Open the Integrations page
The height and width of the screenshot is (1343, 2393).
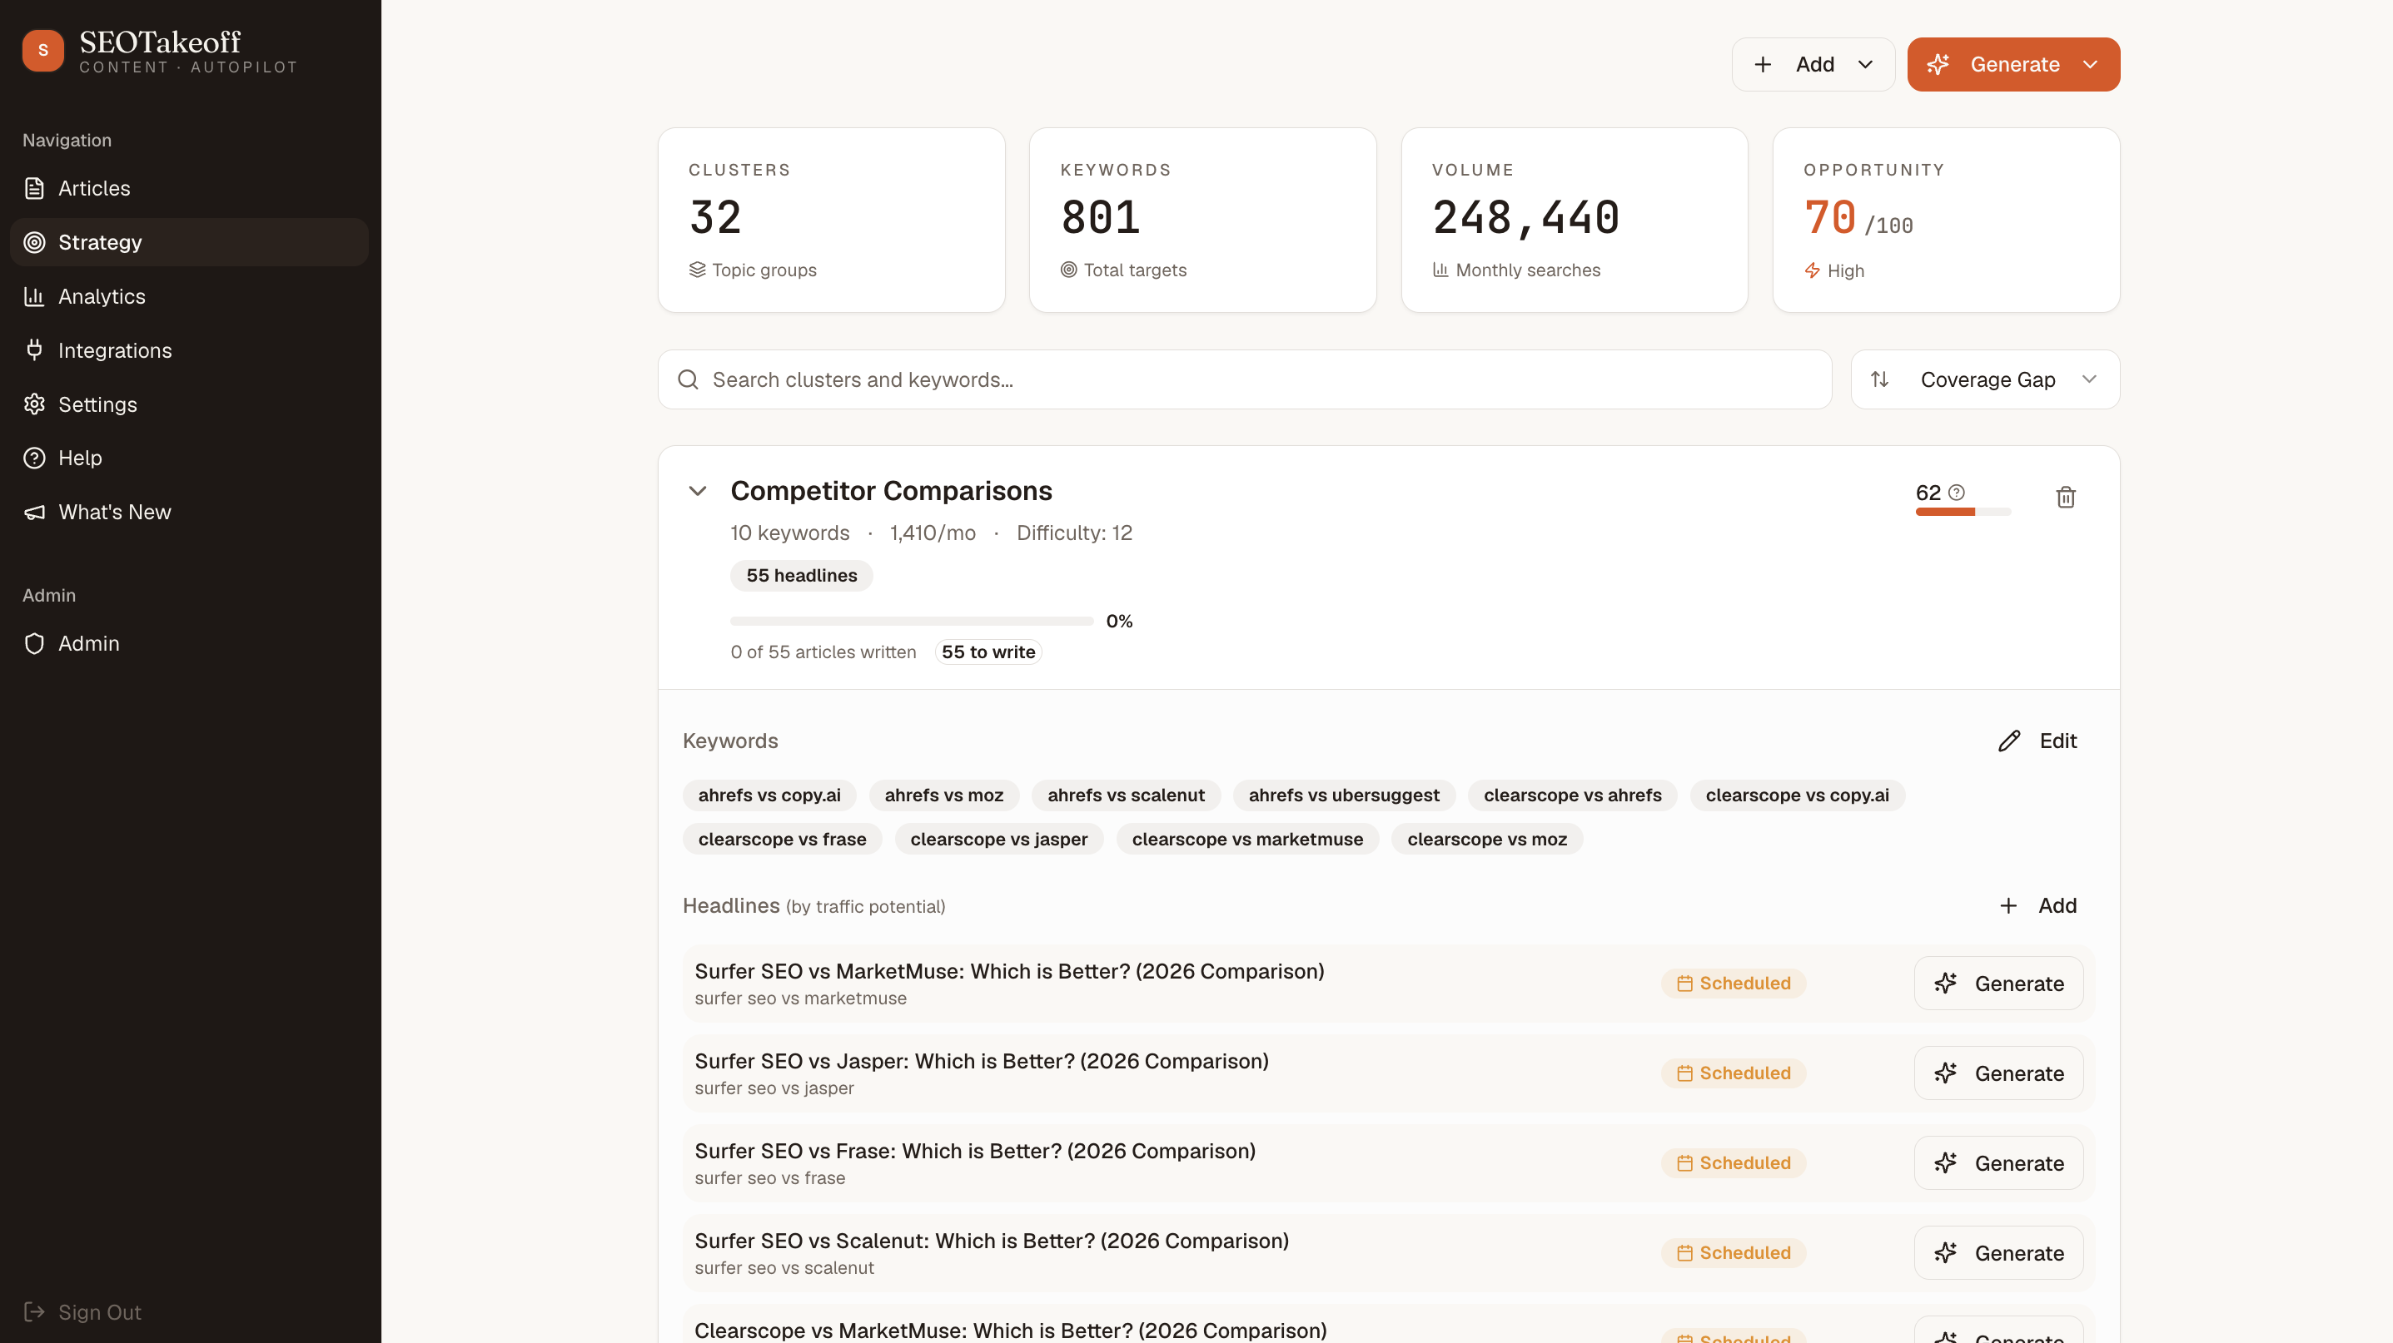click(x=188, y=350)
